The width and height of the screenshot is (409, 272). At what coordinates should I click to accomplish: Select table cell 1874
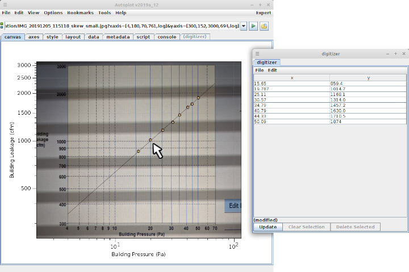[x=368, y=122]
